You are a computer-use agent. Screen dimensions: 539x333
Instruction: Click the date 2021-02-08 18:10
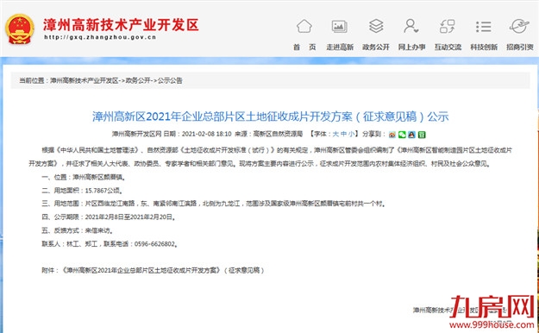coord(207,134)
